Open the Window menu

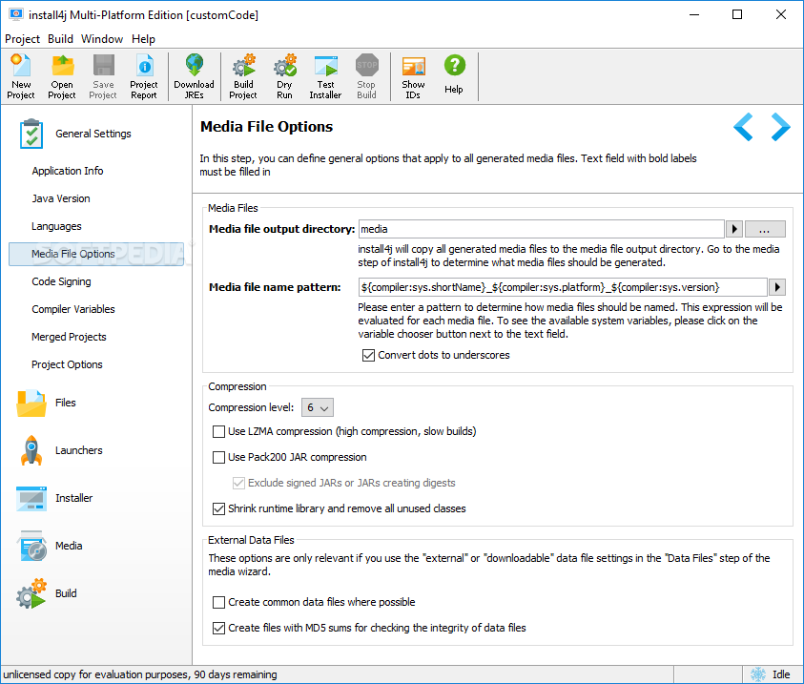point(102,39)
